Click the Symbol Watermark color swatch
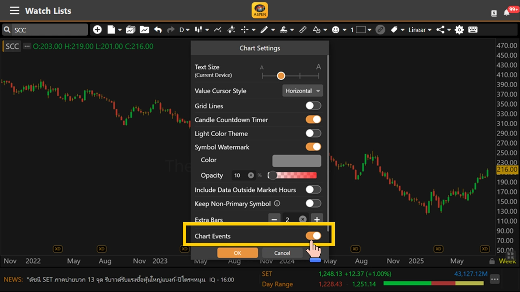 (297, 161)
